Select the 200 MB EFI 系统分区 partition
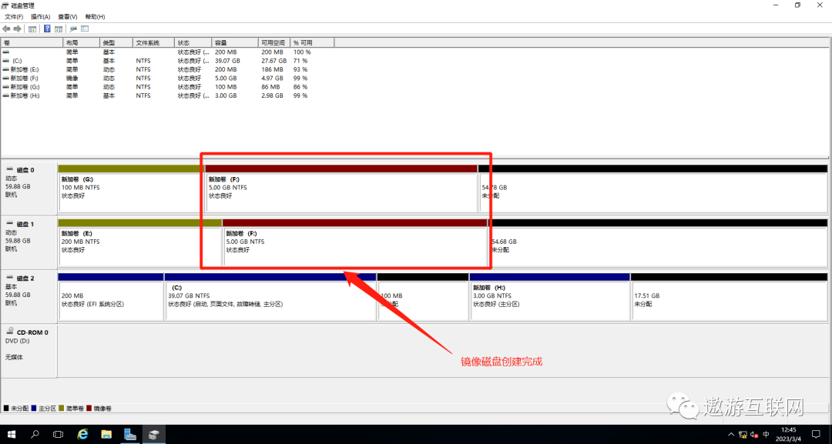This screenshot has height=444, width=832. 110,297
